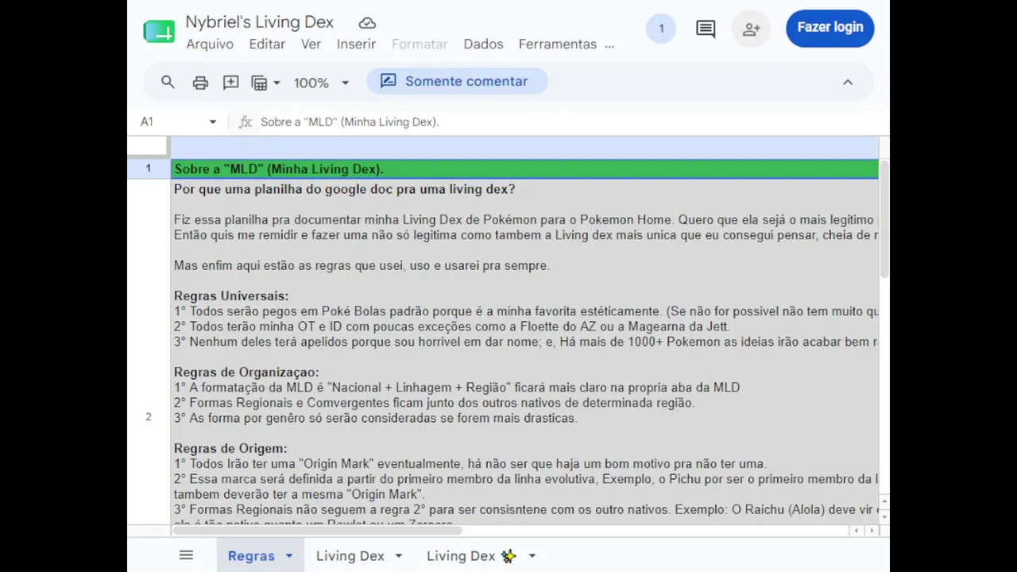Open the starred Living Dex tab arrow

tap(532, 556)
